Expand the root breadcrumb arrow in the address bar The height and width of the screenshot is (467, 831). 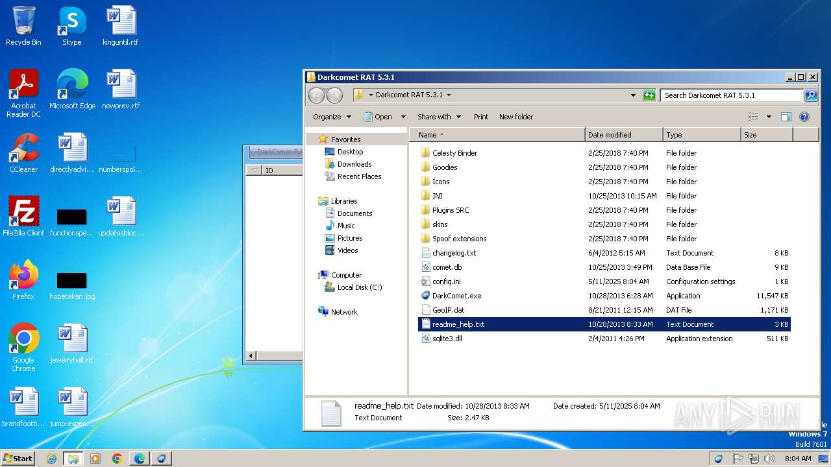(x=371, y=95)
